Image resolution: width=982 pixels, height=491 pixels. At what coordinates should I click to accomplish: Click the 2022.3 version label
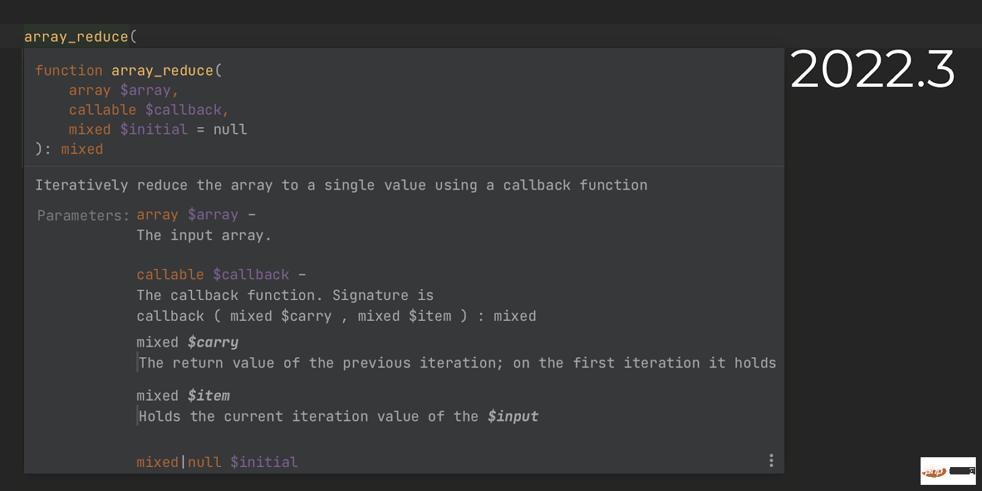tap(872, 69)
